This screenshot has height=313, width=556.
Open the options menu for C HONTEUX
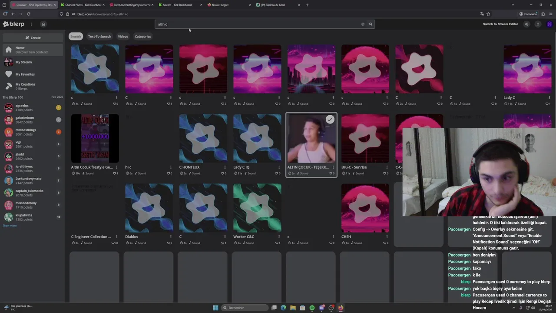(x=225, y=167)
